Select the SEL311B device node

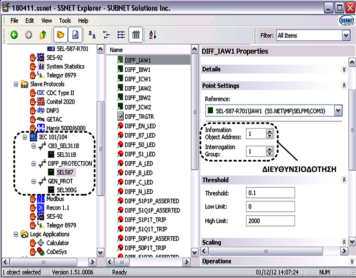pos(67,154)
